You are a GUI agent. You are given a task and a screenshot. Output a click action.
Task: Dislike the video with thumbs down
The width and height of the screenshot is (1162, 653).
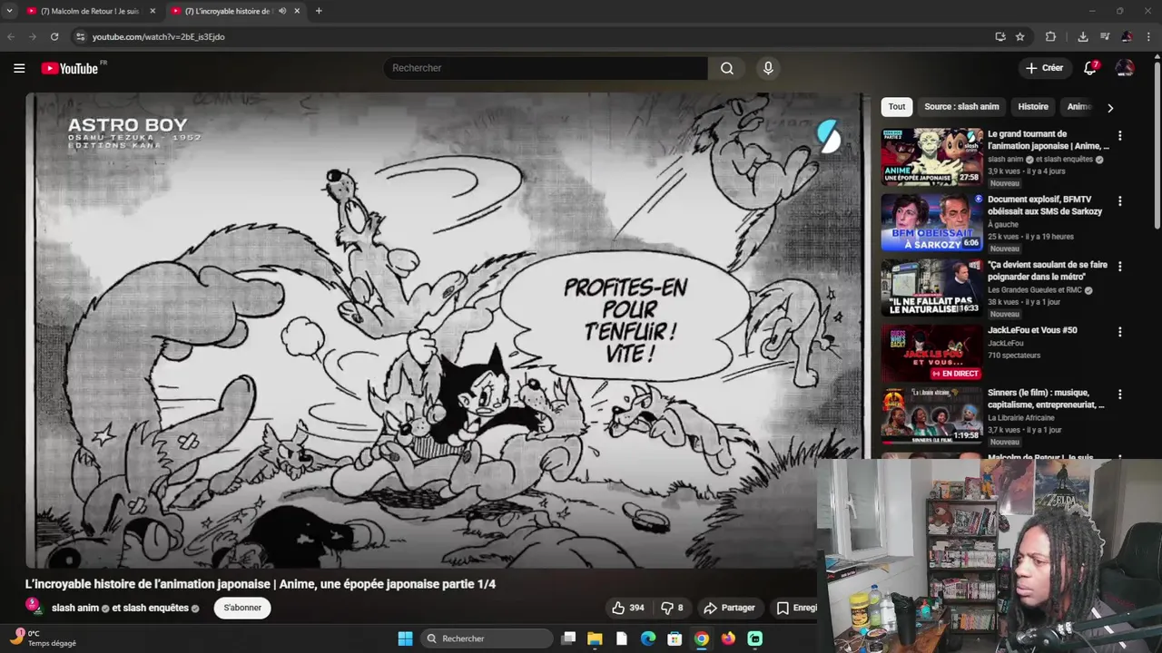tap(672, 608)
